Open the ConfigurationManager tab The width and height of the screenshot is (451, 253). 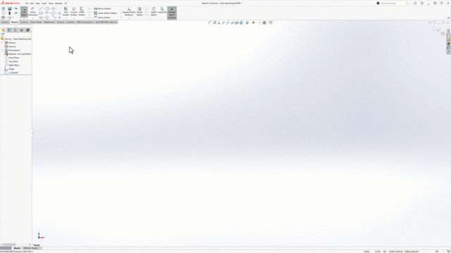pos(16,30)
